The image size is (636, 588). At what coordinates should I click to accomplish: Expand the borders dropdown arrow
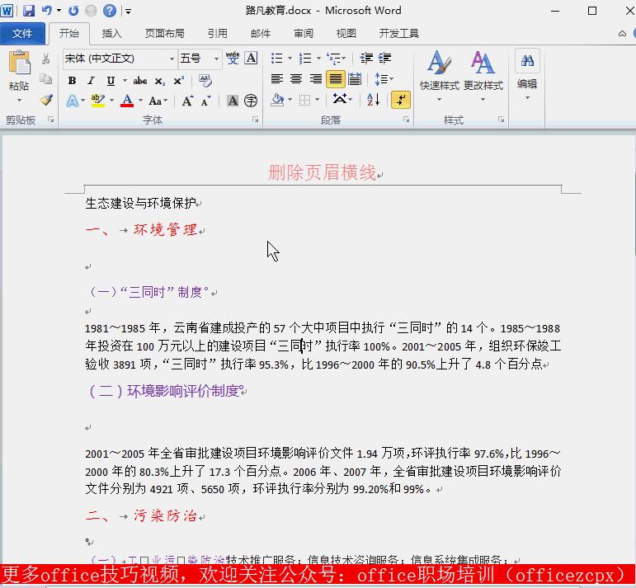click(x=318, y=100)
